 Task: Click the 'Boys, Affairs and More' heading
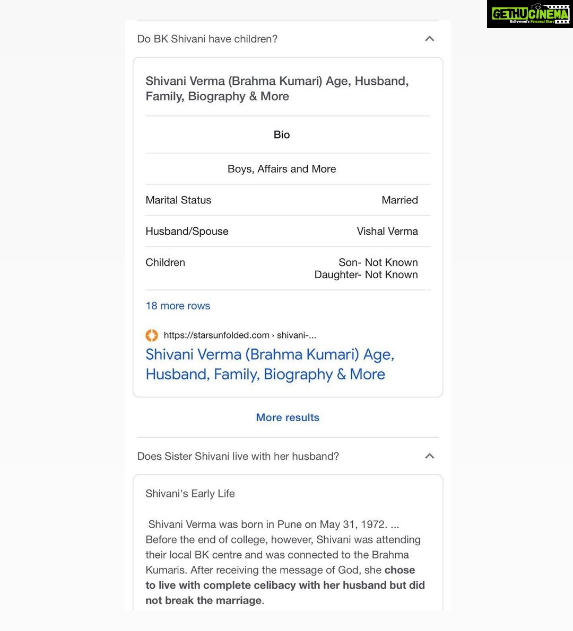282,169
